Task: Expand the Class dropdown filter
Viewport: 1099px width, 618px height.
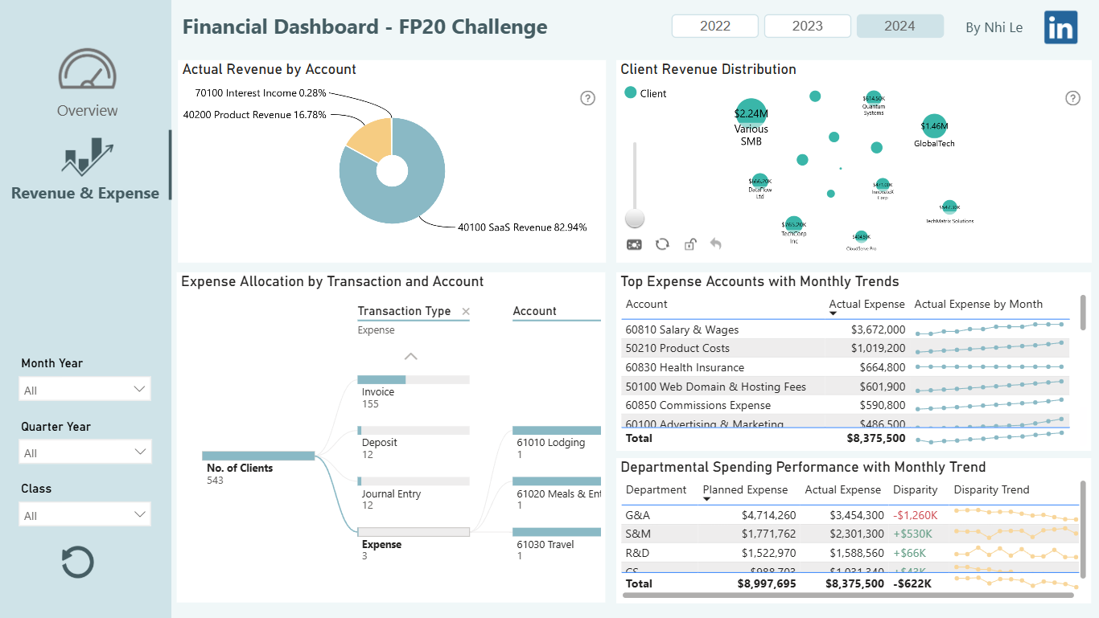Action: point(84,515)
